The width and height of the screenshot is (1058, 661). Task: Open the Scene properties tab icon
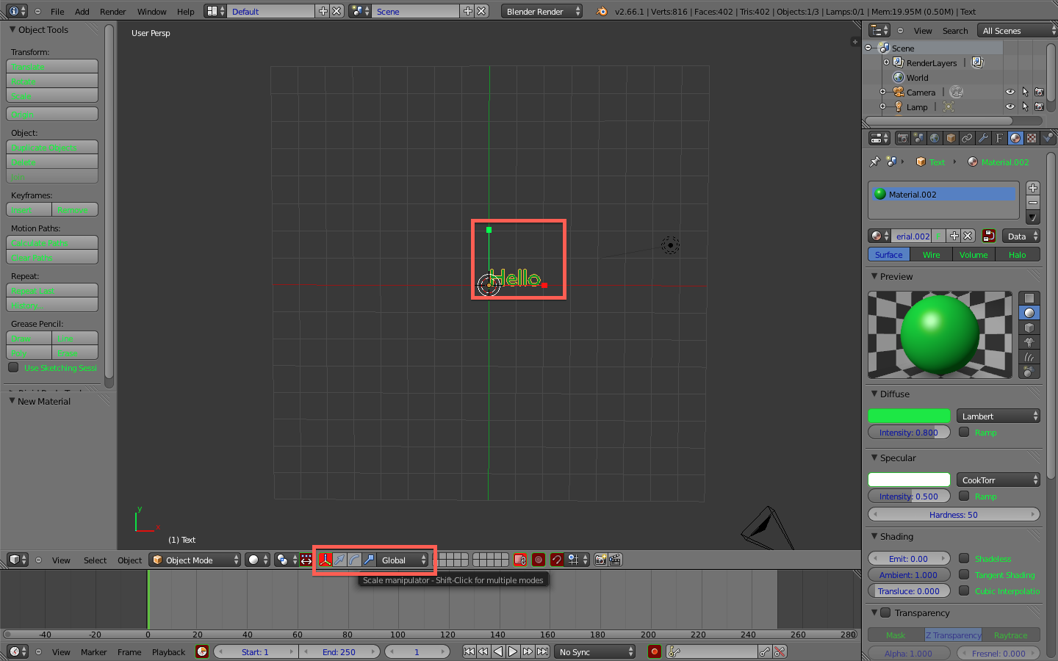[x=918, y=138]
